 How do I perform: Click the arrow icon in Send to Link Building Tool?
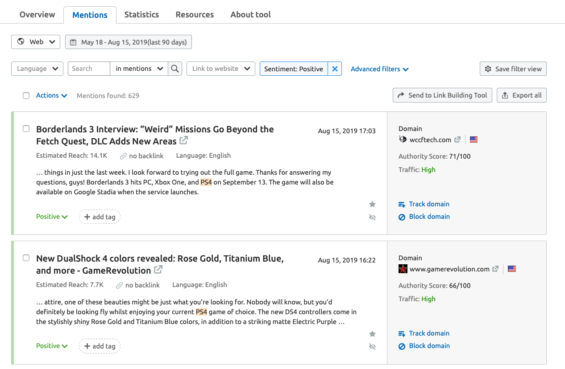(400, 95)
